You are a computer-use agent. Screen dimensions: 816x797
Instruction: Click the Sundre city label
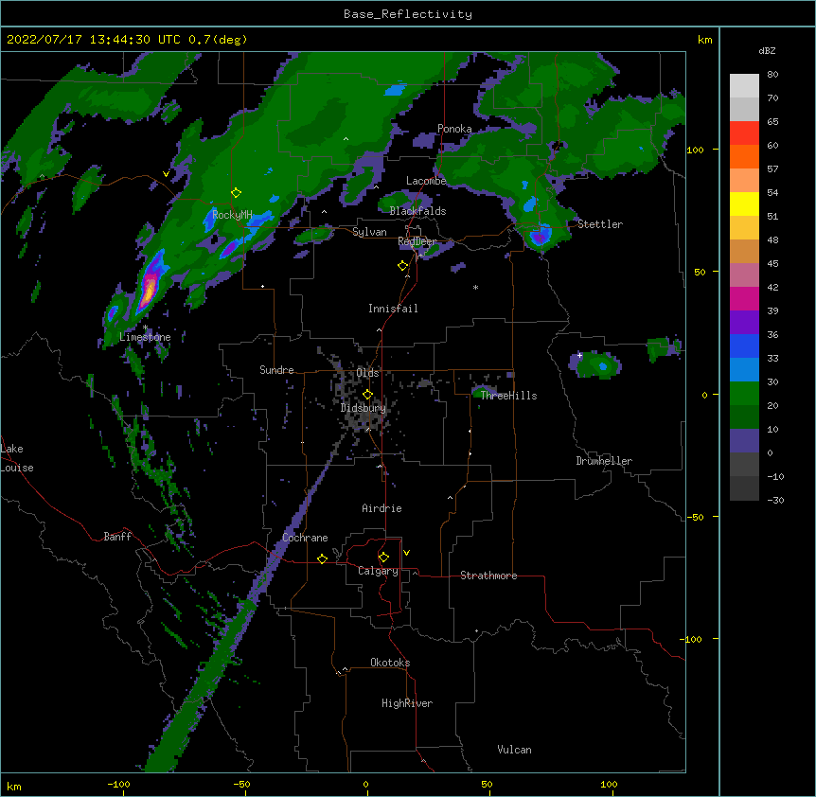(x=276, y=370)
